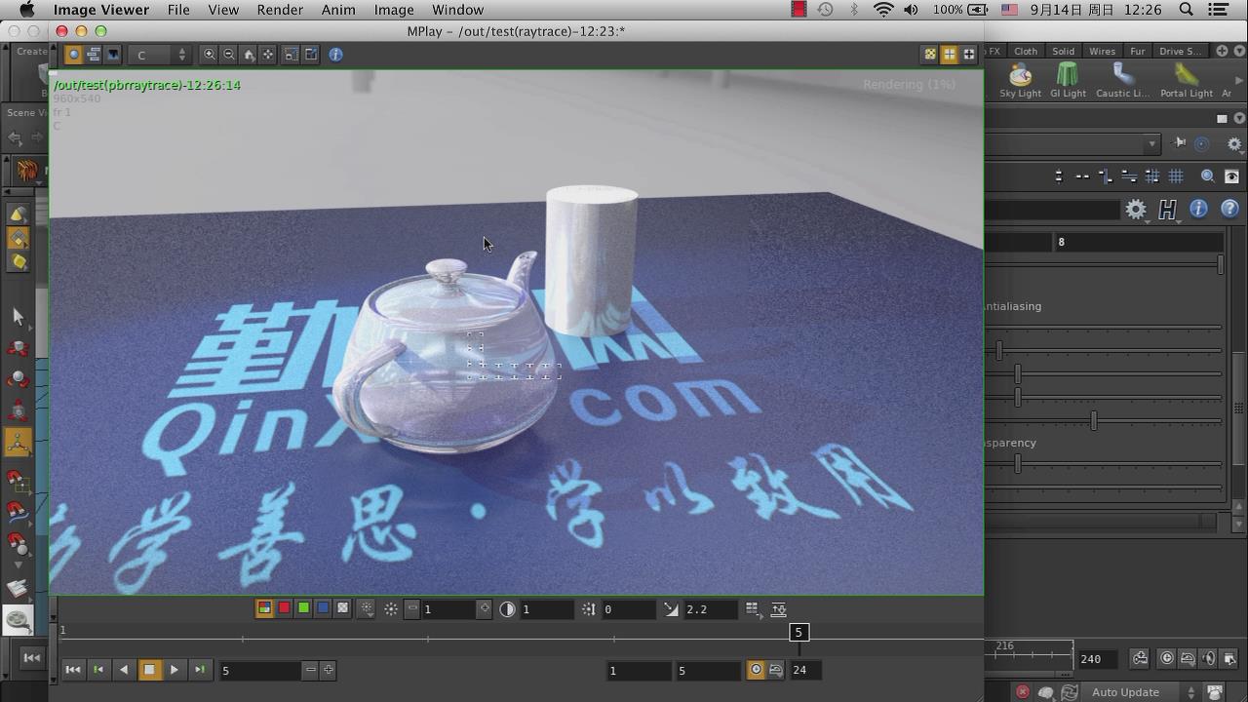Select the render region tool icon
The image size is (1248, 702).
[292, 55]
